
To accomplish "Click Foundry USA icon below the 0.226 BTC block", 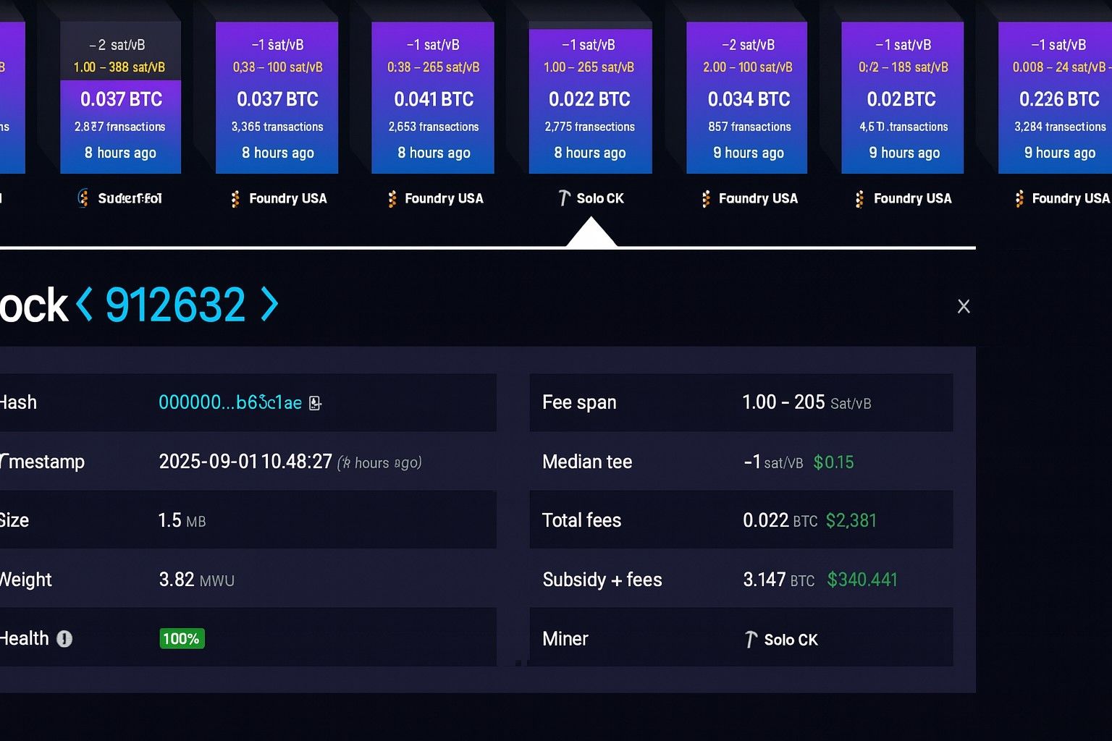I will pyautogui.click(x=1019, y=199).
